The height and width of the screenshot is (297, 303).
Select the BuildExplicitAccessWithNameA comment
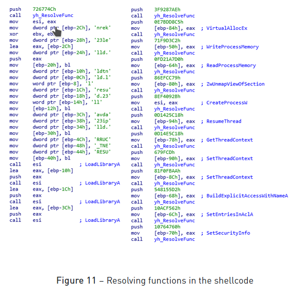[247, 196]
